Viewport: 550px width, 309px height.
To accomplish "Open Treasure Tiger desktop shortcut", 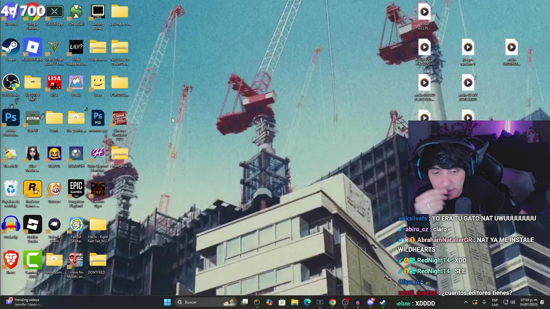I will pyautogui.click(x=98, y=194).
